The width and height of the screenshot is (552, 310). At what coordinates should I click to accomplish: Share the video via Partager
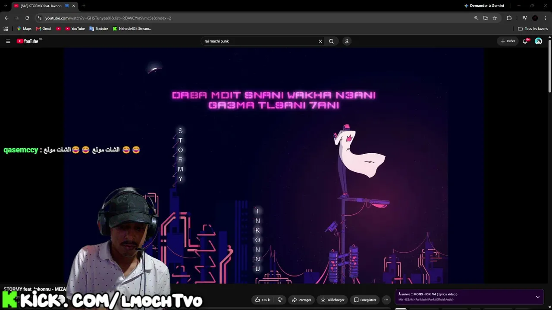point(301,300)
